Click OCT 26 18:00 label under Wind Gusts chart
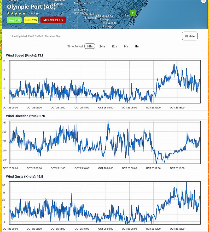Viewport: 209px width, 232px height. click(177, 229)
